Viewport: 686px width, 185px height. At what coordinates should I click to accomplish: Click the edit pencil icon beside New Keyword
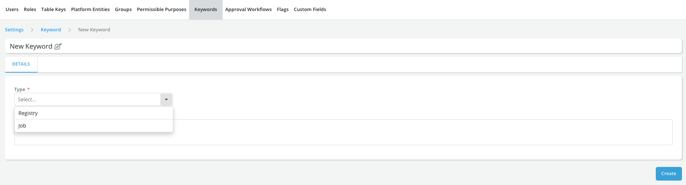58,46
